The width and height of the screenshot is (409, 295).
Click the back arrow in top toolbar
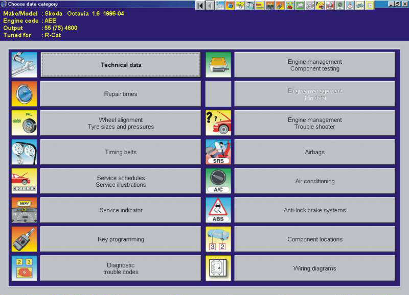click(210, 5)
